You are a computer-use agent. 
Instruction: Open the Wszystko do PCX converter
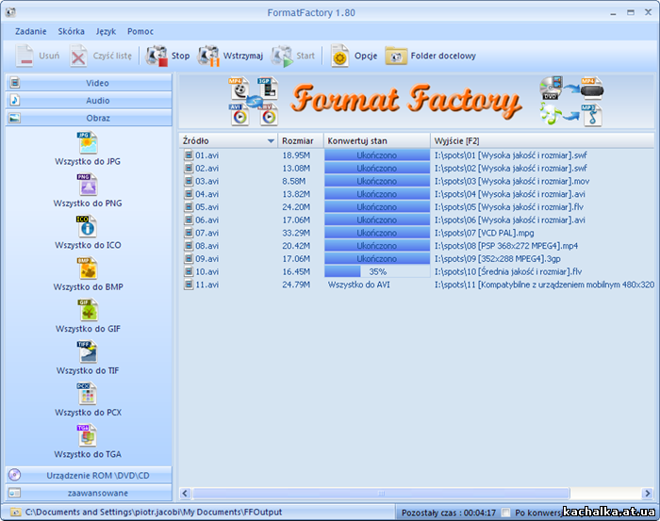88,394
